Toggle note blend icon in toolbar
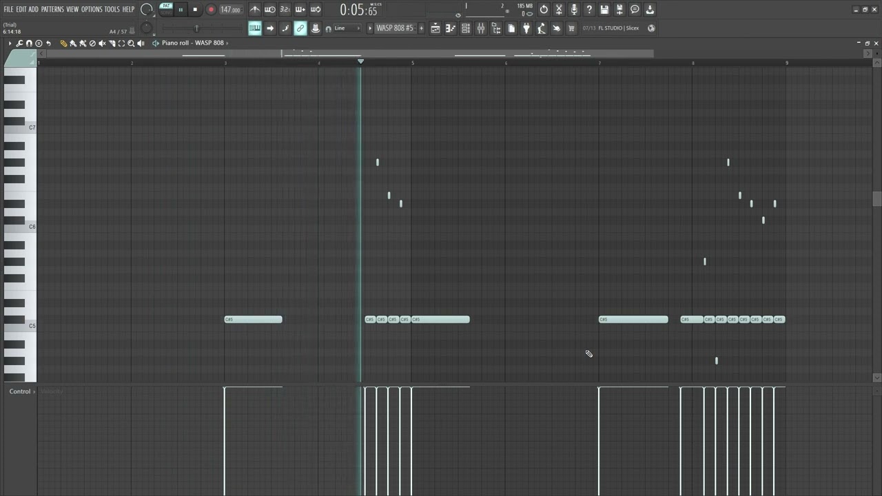 coord(285,28)
